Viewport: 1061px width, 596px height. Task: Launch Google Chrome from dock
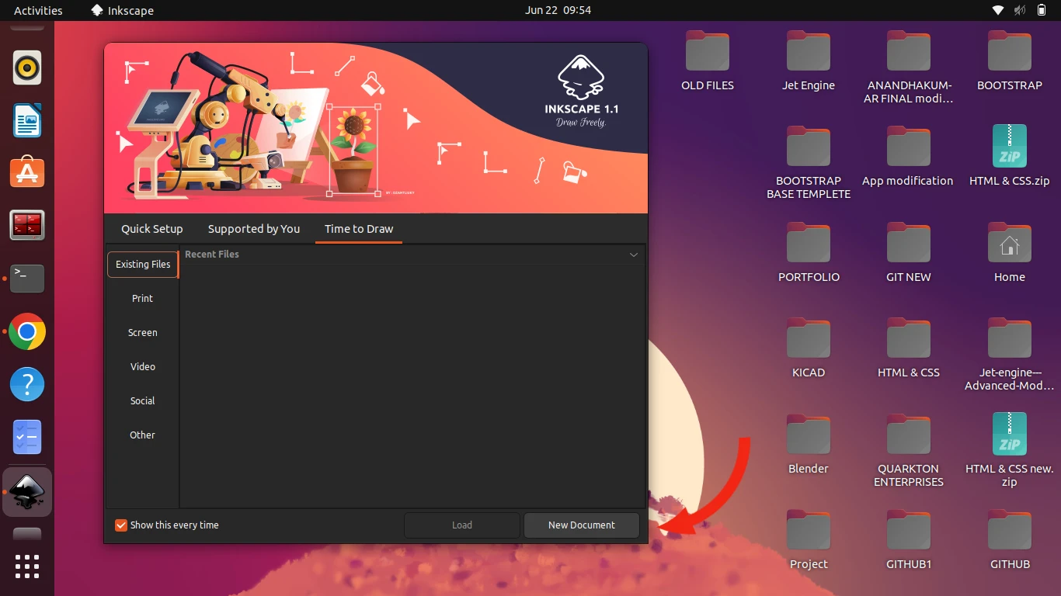[x=27, y=332]
